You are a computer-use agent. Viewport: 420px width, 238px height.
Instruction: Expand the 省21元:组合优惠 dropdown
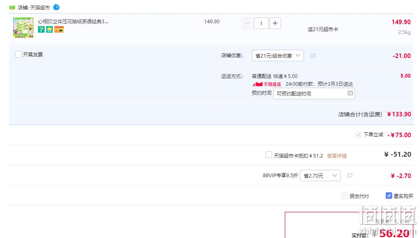pyautogui.click(x=278, y=56)
